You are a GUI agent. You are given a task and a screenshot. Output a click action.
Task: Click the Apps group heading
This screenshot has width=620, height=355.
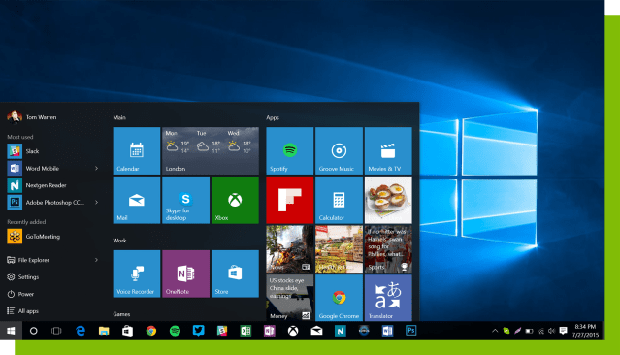273,117
